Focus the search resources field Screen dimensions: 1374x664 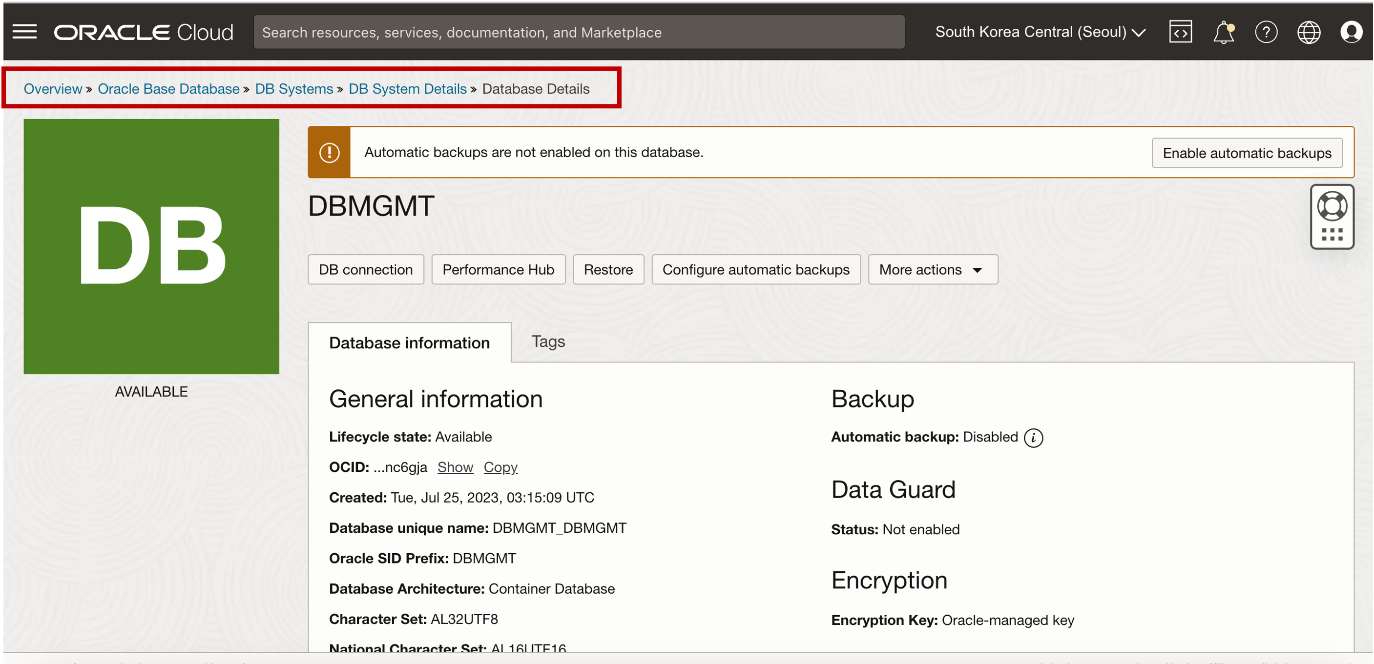[579, 32]
